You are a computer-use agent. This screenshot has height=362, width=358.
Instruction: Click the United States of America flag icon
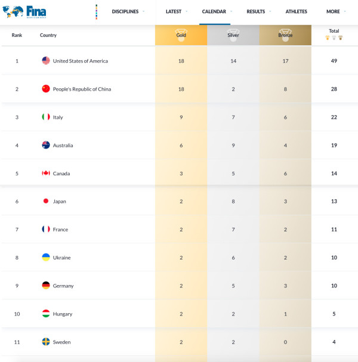coord(46,61)
